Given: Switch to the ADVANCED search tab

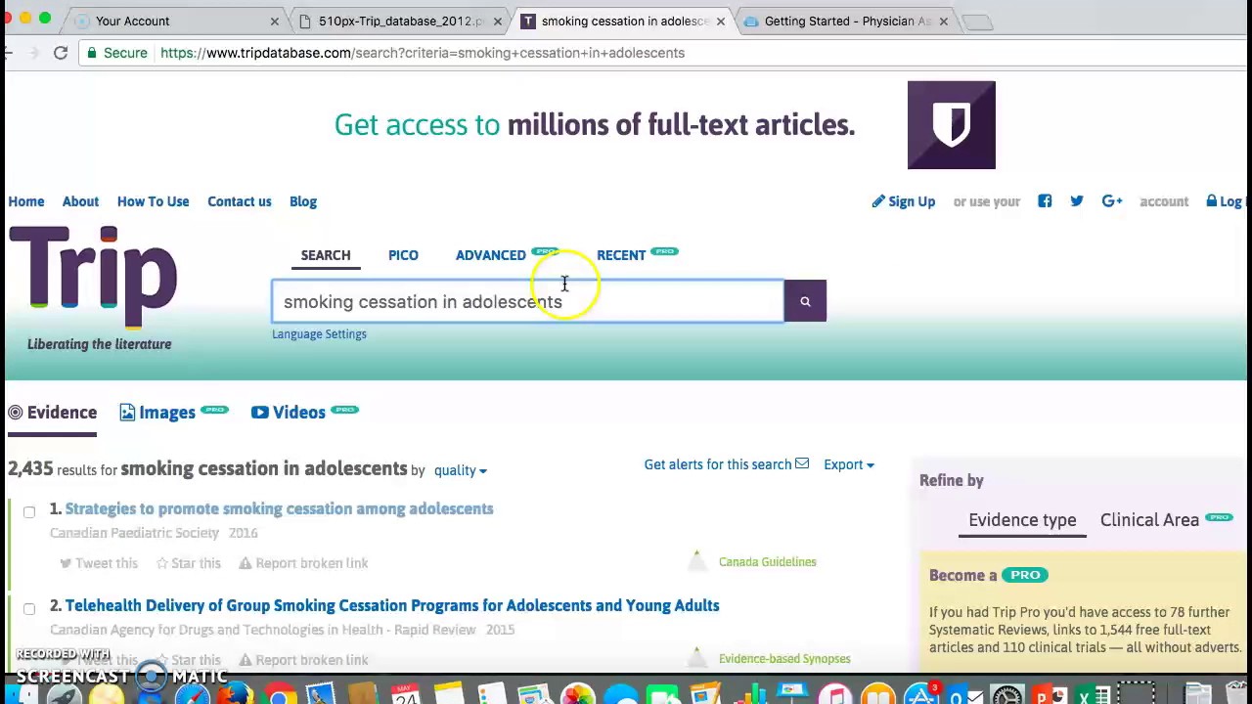Looking at the screenshot, I should click(491, 255).
